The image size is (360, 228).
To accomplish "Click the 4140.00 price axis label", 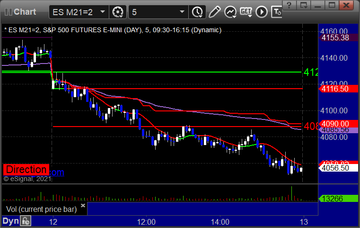I will [334, 58].
